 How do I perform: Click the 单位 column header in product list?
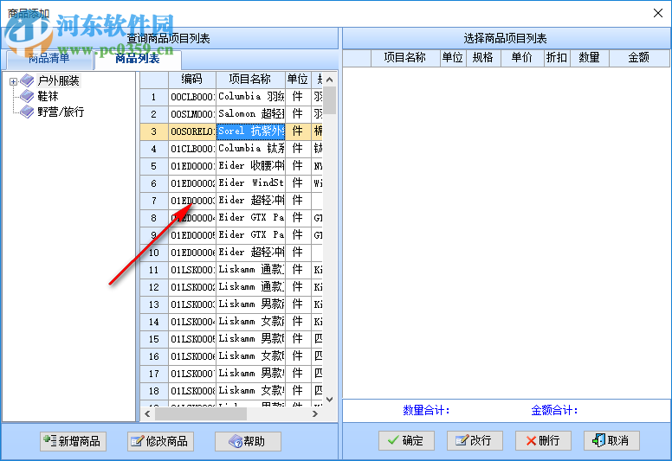pyautogui.click(x=298, y=80)
